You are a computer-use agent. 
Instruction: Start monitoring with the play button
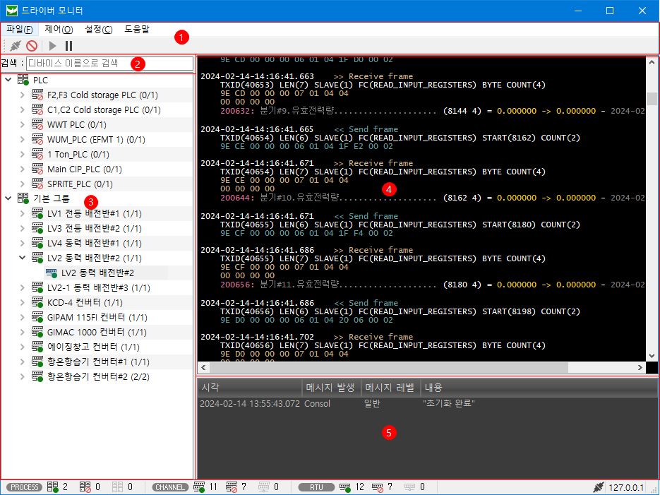tap(53, 45)
